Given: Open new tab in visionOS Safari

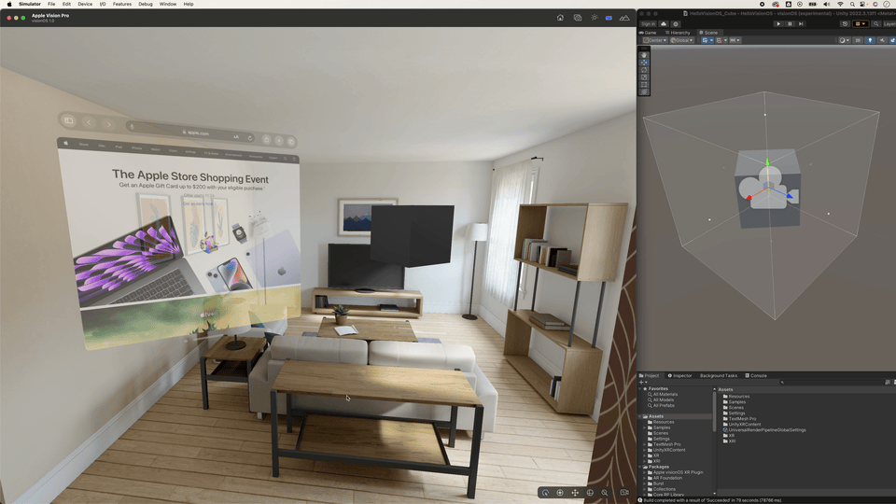Looking at the screenshot, I should point(279,141).
